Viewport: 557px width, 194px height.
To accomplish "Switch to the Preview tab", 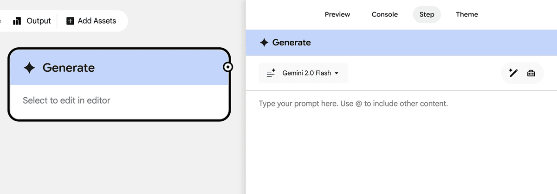I will pyautogui.click(x=337, y=14).
